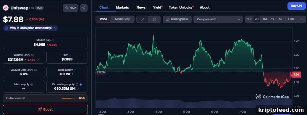Open the News tab

click(x=141, y=7)
